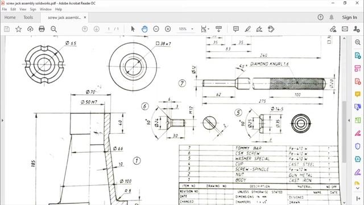Viewport: 364px width, 205px height.
Task: Open the green Compare Files sidebar tool
Action: tap(358, 120)
